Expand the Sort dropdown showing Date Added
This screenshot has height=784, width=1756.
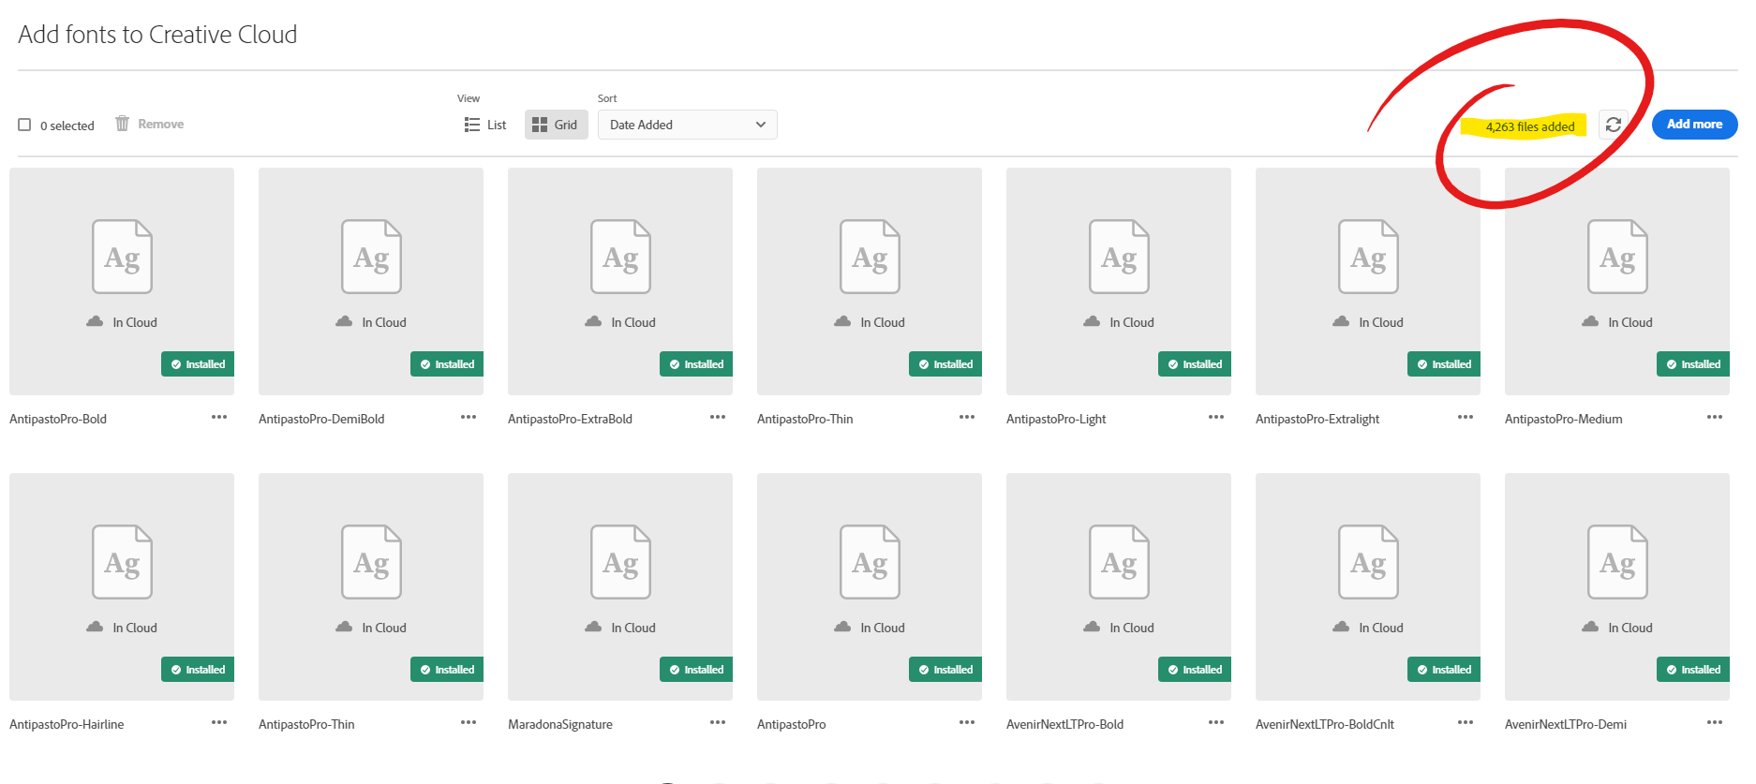[x=688, y=125]
